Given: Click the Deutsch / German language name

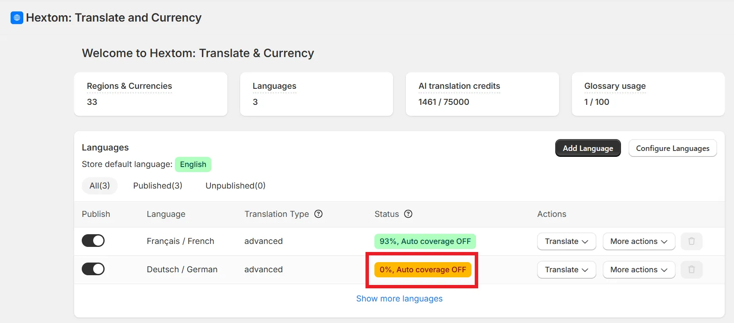Looking at the screenshot, I should tap(182, 269).
